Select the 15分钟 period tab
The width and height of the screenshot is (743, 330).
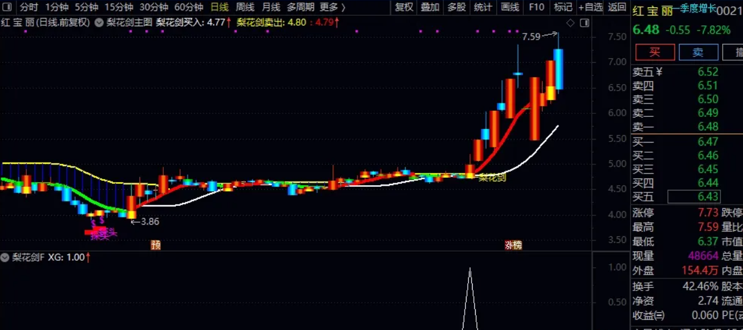tap(119, 7)
